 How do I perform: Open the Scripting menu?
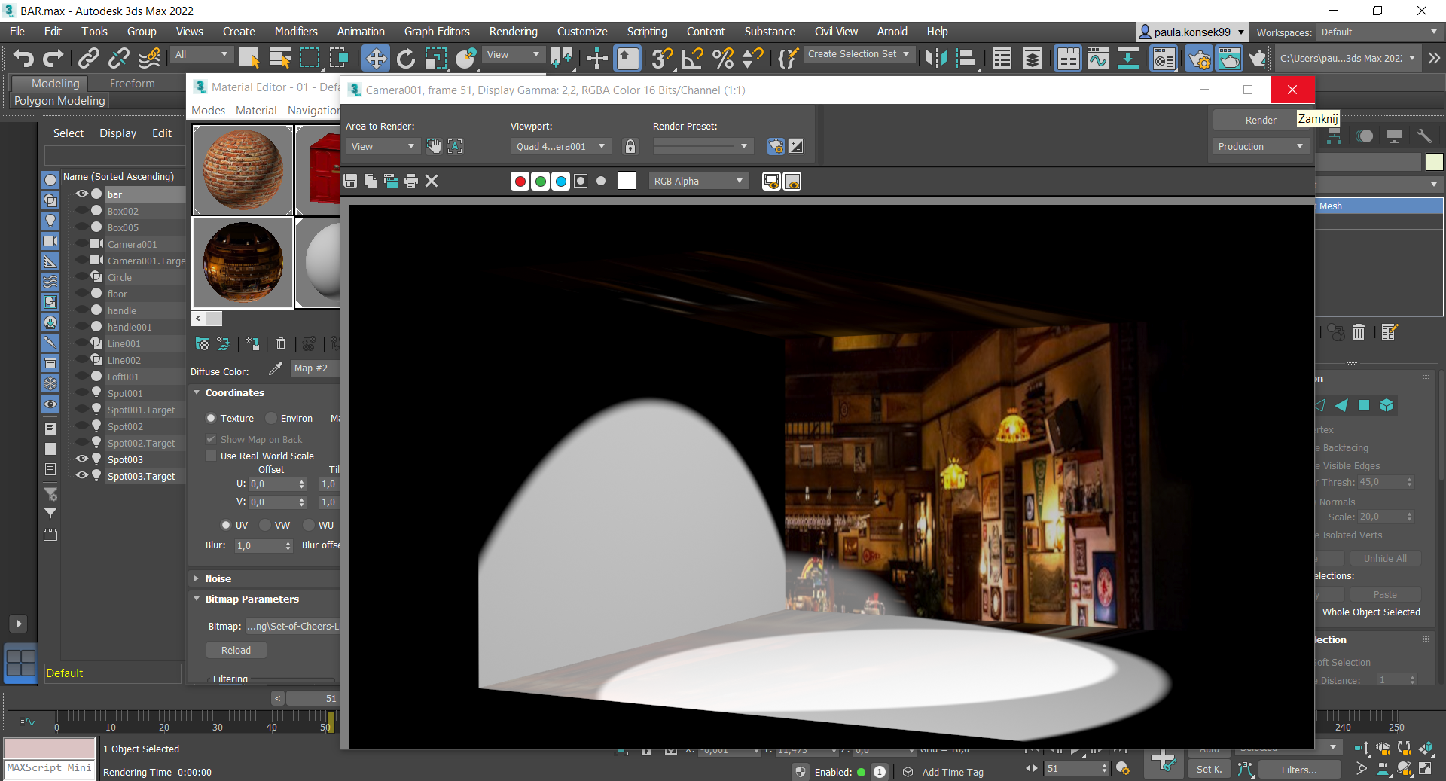click(647, 32)
